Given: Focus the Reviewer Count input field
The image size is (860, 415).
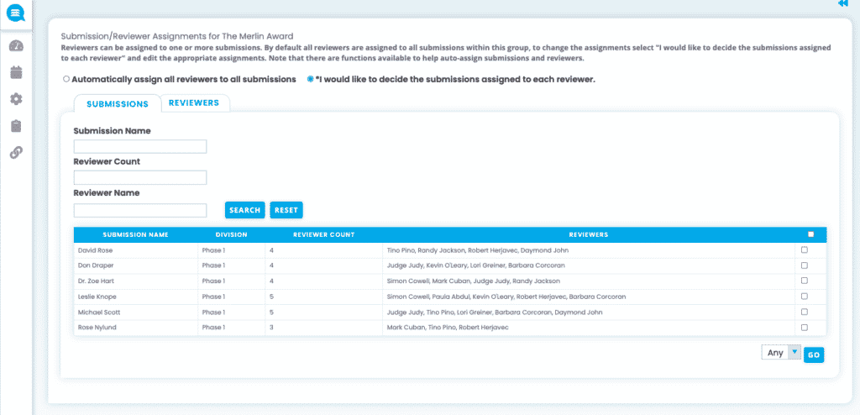Looking at the screenshot, I should coord(140,177).
